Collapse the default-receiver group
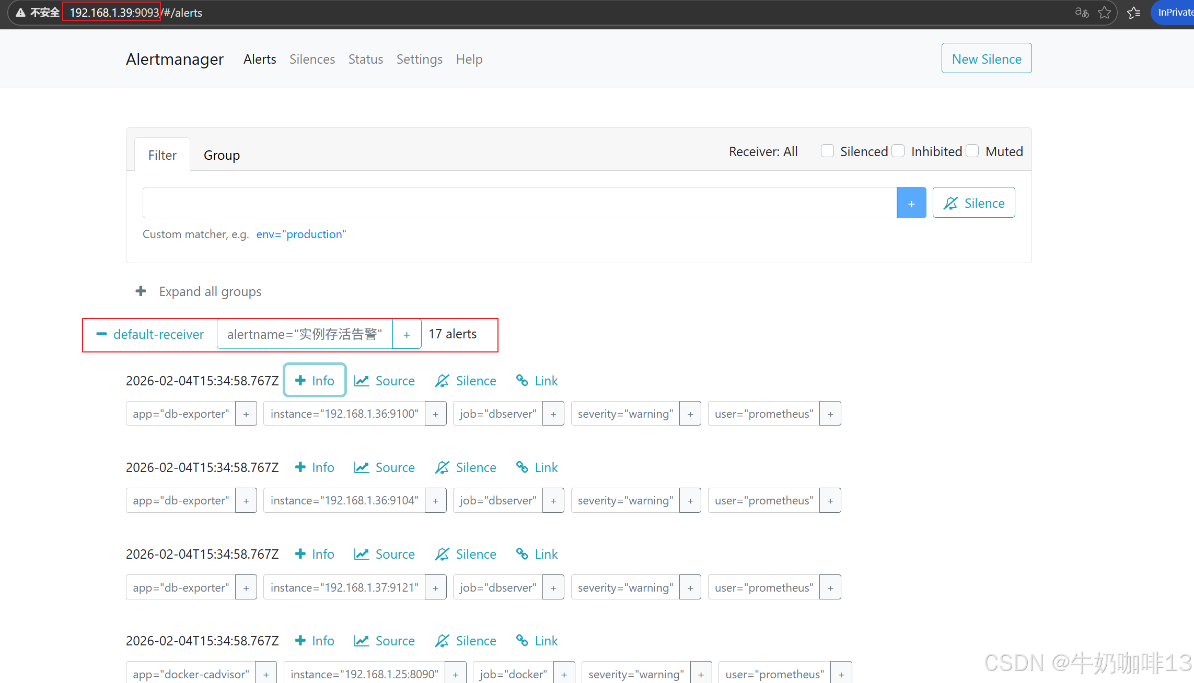This screenshot has height=683, width=1194. pyautogui.click(x=101, y=334)
